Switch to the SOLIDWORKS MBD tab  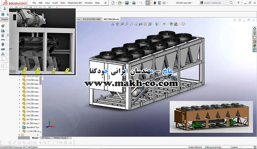92,19
